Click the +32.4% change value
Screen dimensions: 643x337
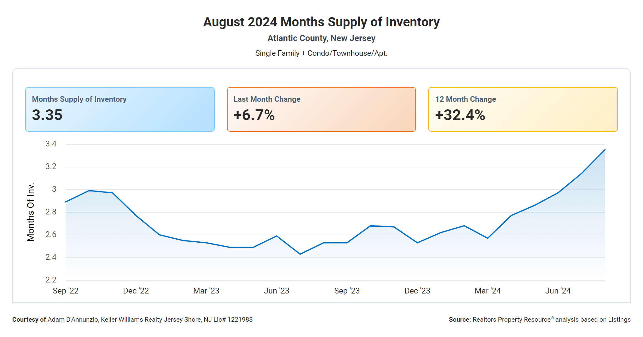coord(460,115)
